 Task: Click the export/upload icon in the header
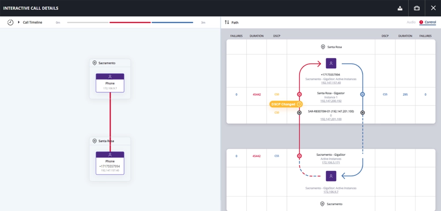point(400,8)
